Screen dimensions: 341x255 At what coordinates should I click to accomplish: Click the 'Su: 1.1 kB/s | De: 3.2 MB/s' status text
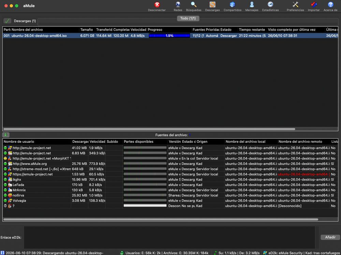coord(239,253)
